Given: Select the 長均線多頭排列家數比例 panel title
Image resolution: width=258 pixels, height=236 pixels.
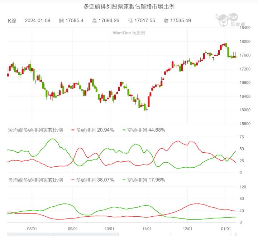Looking at the screenshot, I should coord(35,180).
